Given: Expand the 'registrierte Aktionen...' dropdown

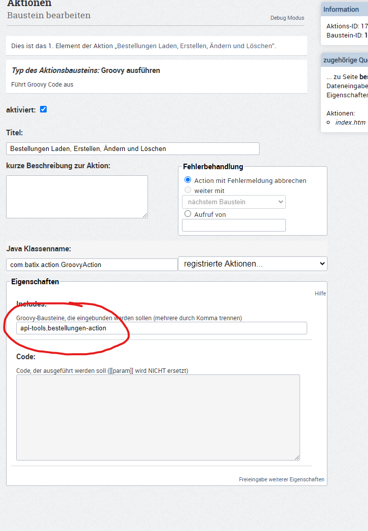Looking at the screenshot, I should coord(252,263).
